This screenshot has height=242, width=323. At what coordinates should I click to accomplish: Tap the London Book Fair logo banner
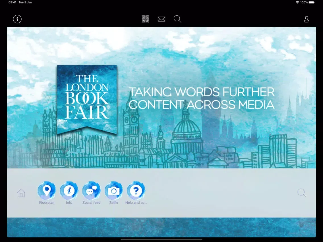pos(87,100)
